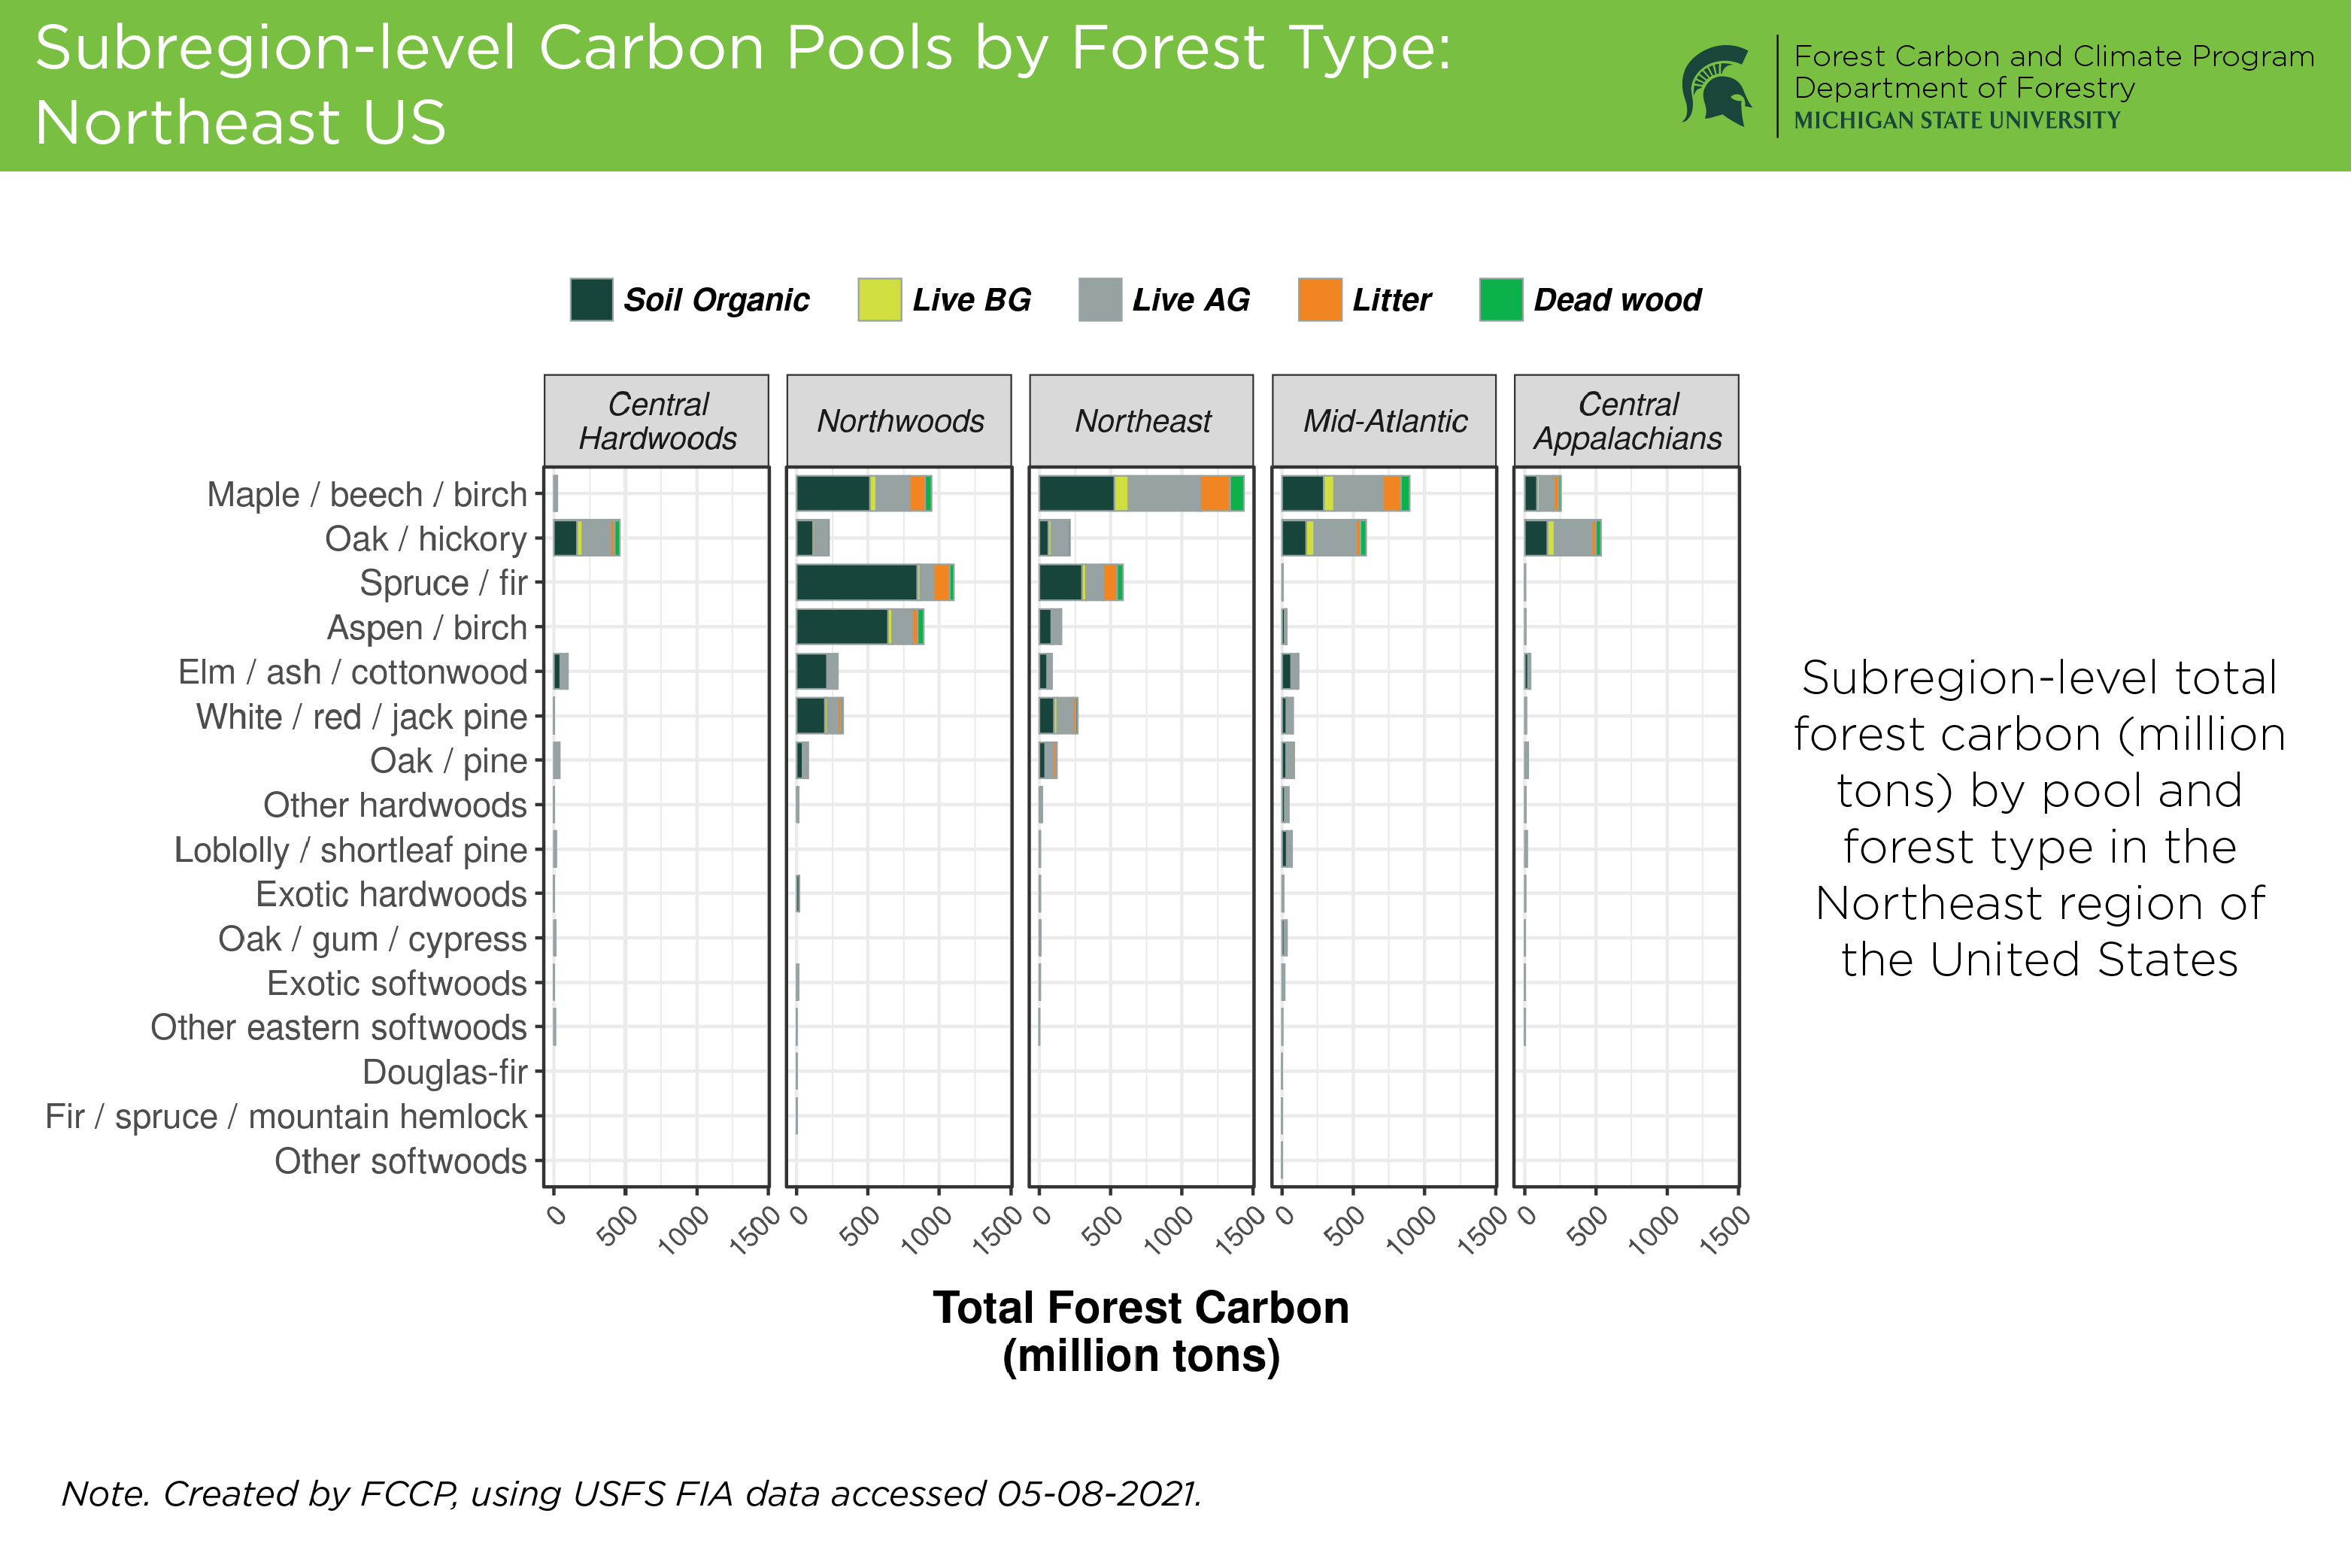Click the 'Soil Organic' legend text

pyautogui.click(x=716, y=300)
